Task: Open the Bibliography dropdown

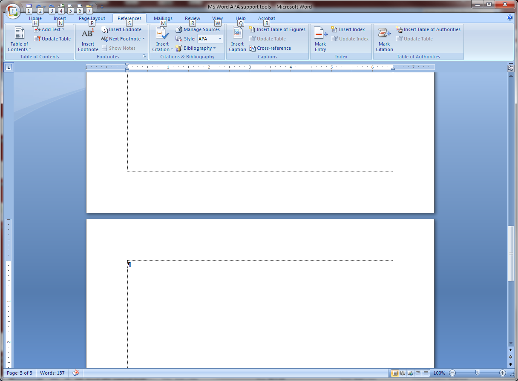Action: click(196, 48)
